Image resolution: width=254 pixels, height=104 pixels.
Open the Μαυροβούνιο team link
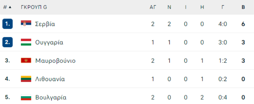click(55, 61)
